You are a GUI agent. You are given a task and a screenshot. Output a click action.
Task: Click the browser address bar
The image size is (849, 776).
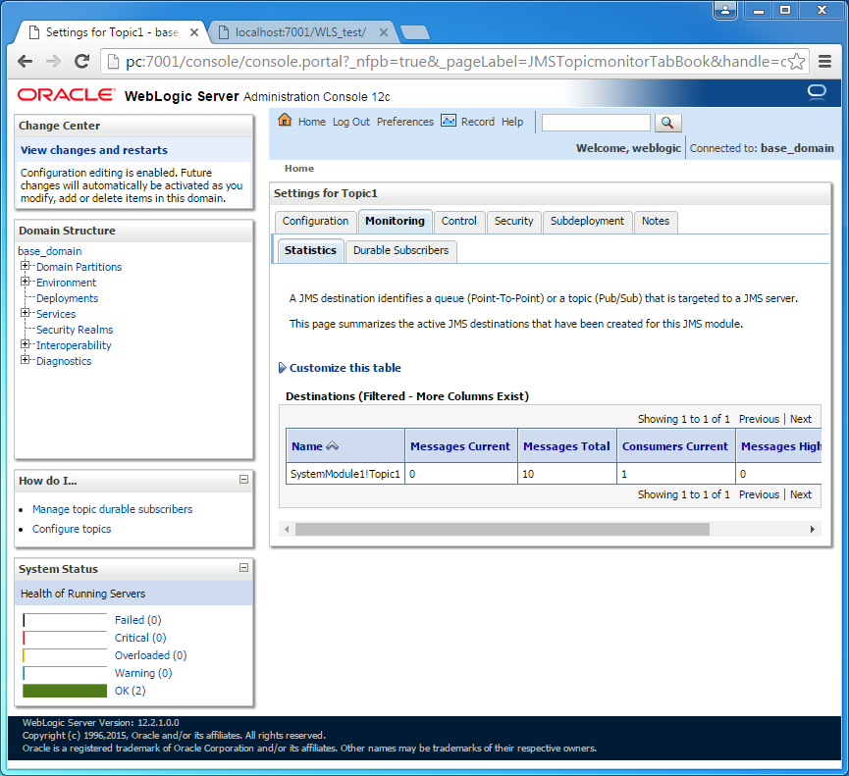[x=454, y=62]
